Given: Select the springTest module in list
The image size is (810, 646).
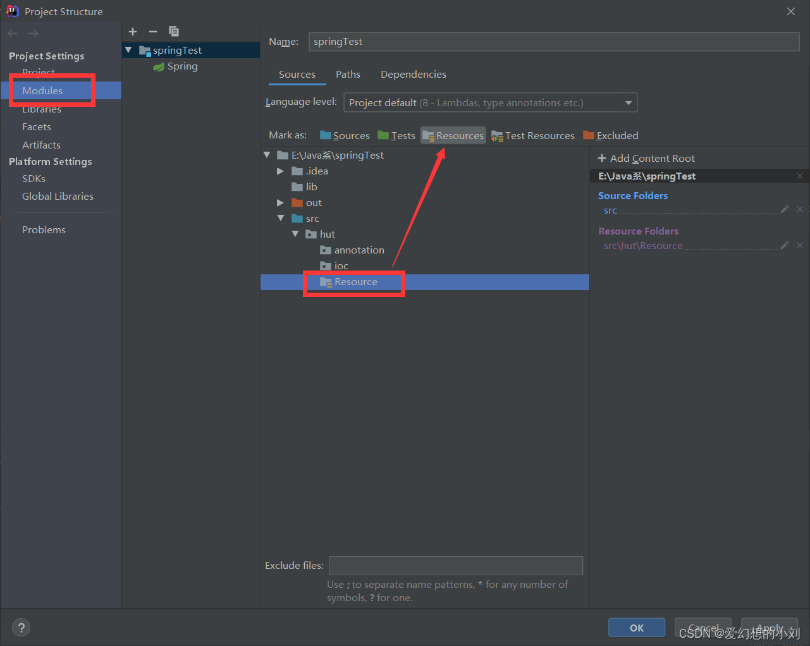Looking at the screenshot, I should 191,50.
